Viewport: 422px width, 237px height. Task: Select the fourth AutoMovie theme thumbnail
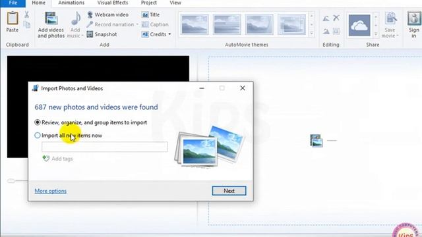pos(291,24)
